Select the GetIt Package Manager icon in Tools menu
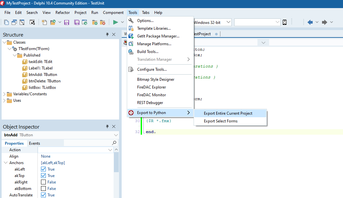The image size is (343, 198). [130, 36]
